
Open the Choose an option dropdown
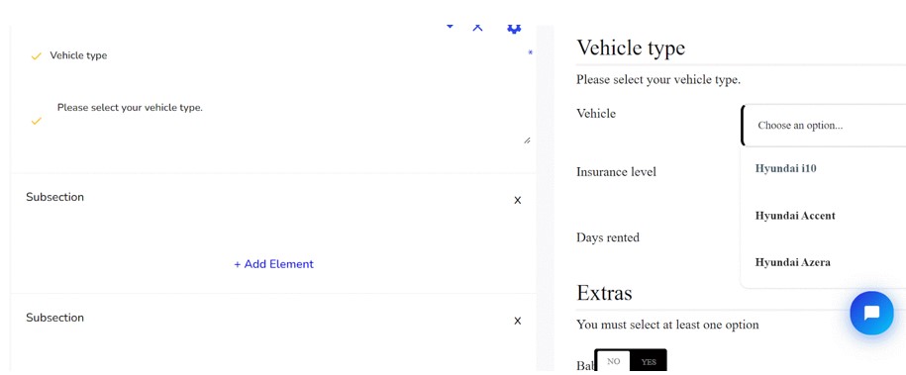824,126
